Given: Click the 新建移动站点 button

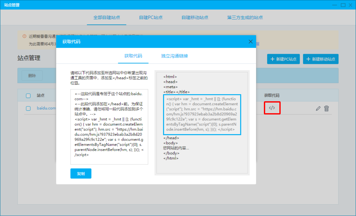Looking at the screenshot, I should 321,59.
